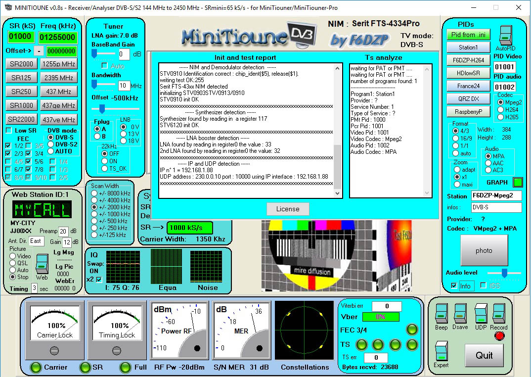Click the SR (kS) value field

pyautogui.click(x=20, y=37)
